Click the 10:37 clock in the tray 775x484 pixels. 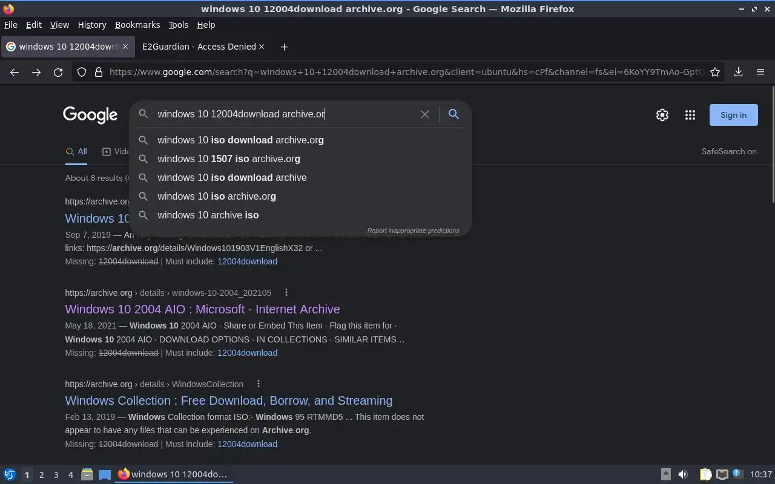pos(761,474)
